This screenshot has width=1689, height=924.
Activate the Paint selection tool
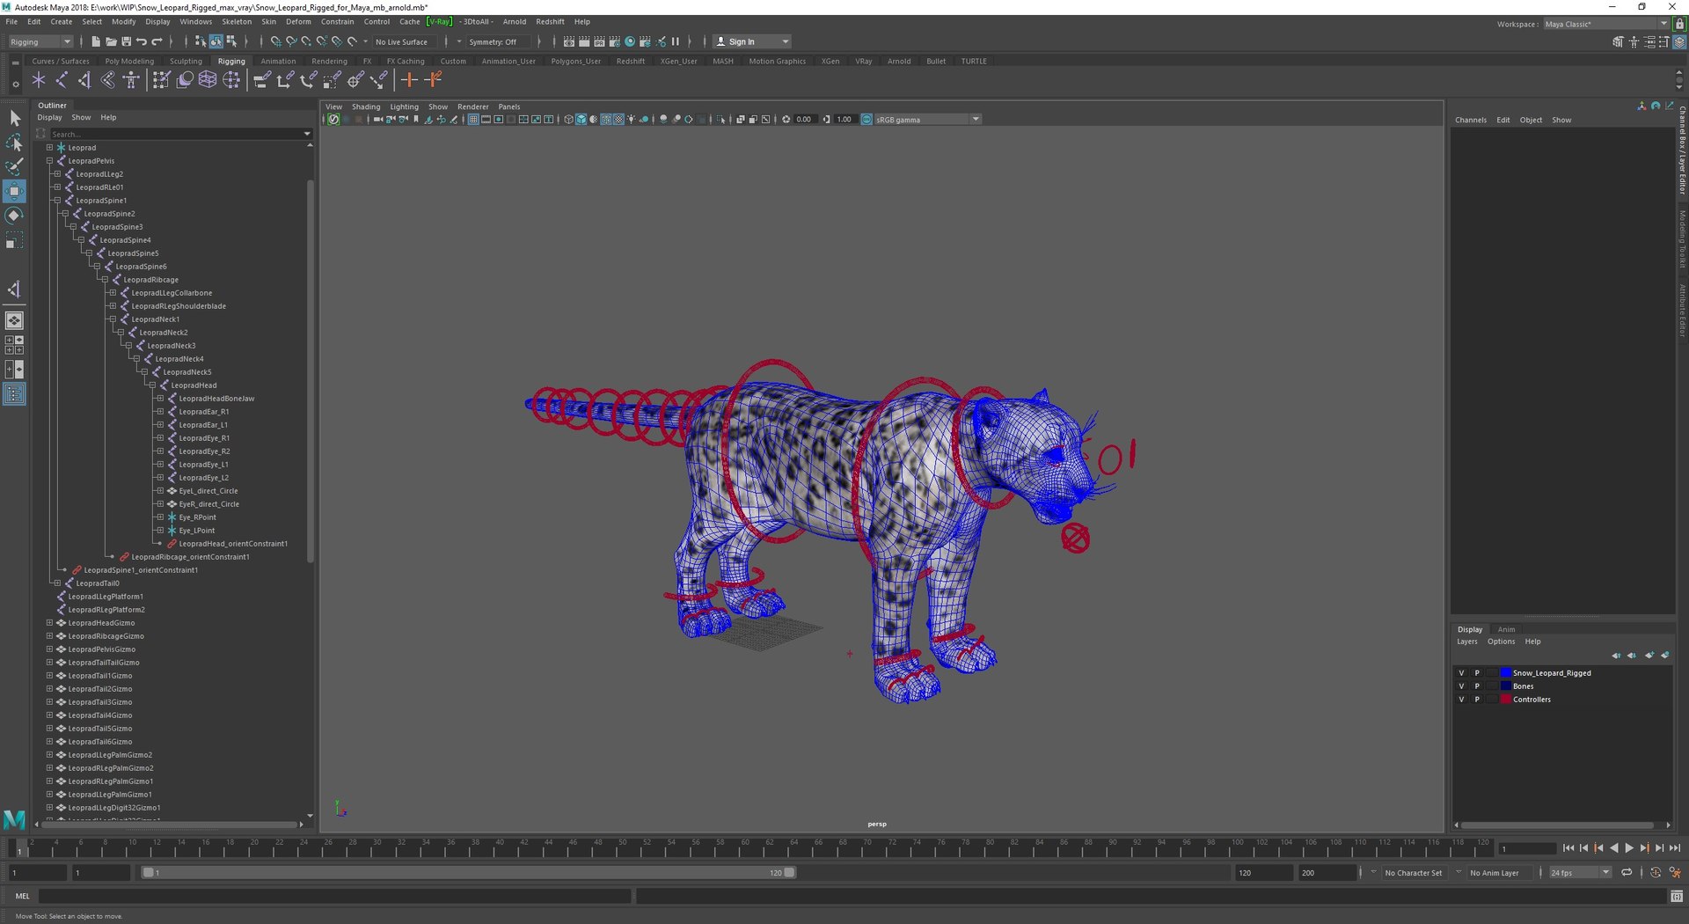click(15, 166)
